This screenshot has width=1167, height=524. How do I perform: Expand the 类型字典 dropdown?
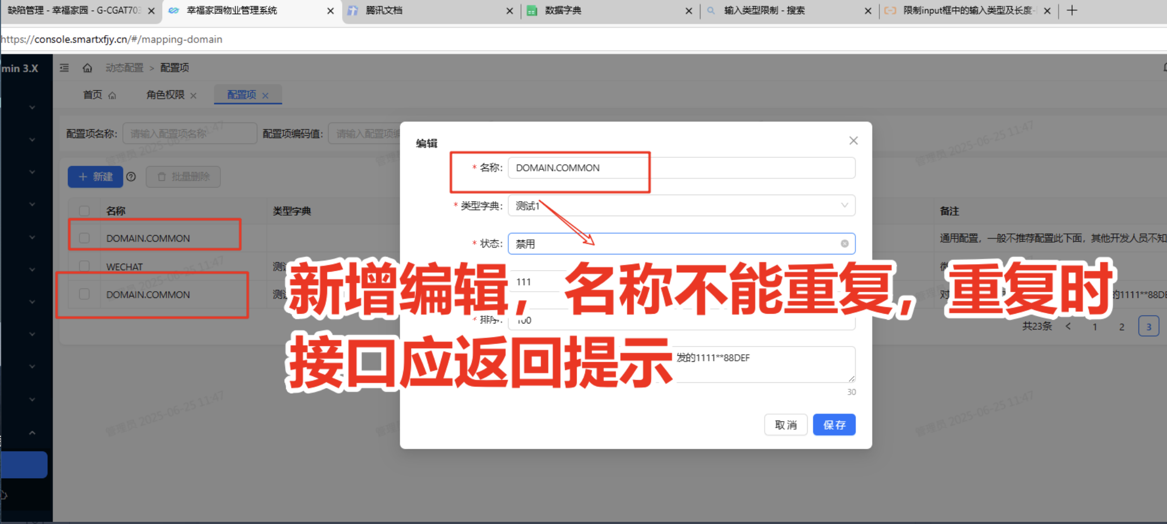pos(681,205)
